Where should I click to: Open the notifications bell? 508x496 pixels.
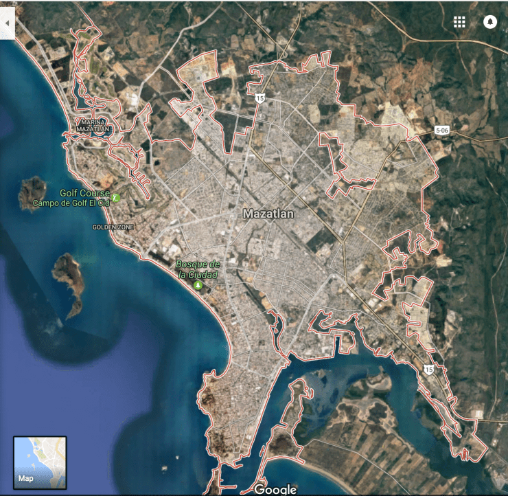490,22
